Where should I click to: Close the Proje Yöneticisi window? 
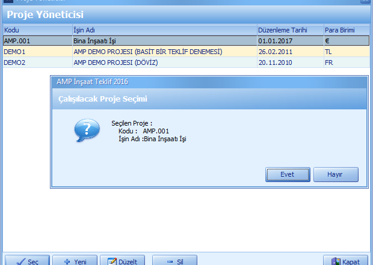click(x=366, y=2)
